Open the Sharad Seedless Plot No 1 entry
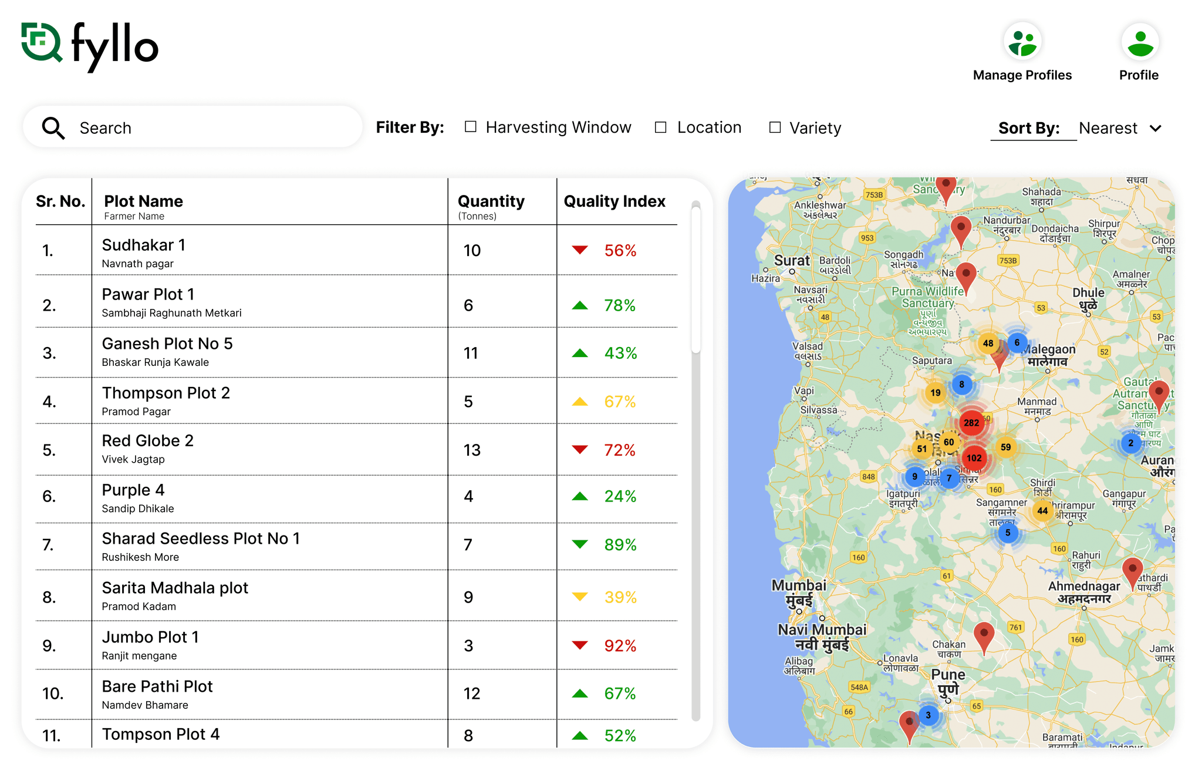The width and height of the screenshot is (1202, 781). (x=201, y=539)
